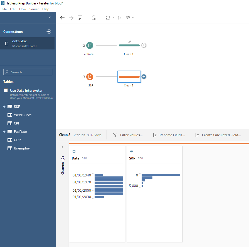The width and height of the screenshot is (249, 247).
Task: Click the small marker icon left of FedRate node
Action: (x=84, y=45)
